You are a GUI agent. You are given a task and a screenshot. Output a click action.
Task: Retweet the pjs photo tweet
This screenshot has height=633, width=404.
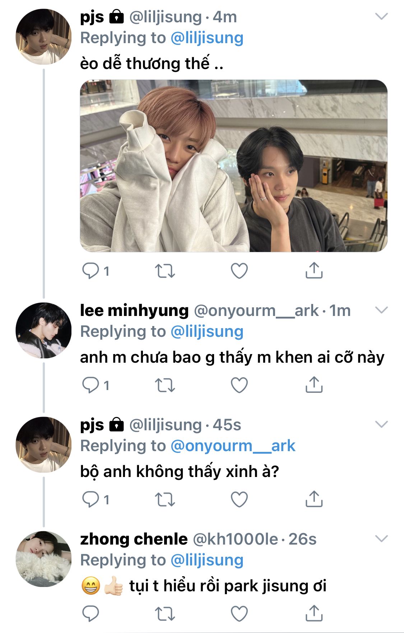tap(165, 271)
